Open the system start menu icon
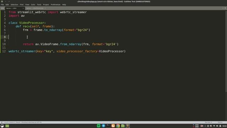The height and width of the screenshot is (128, 227). [2, 126]
